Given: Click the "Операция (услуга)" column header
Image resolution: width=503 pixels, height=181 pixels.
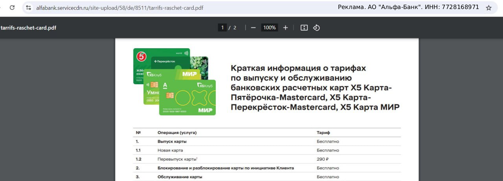Looking at the screenshot, I should point(177,132).
